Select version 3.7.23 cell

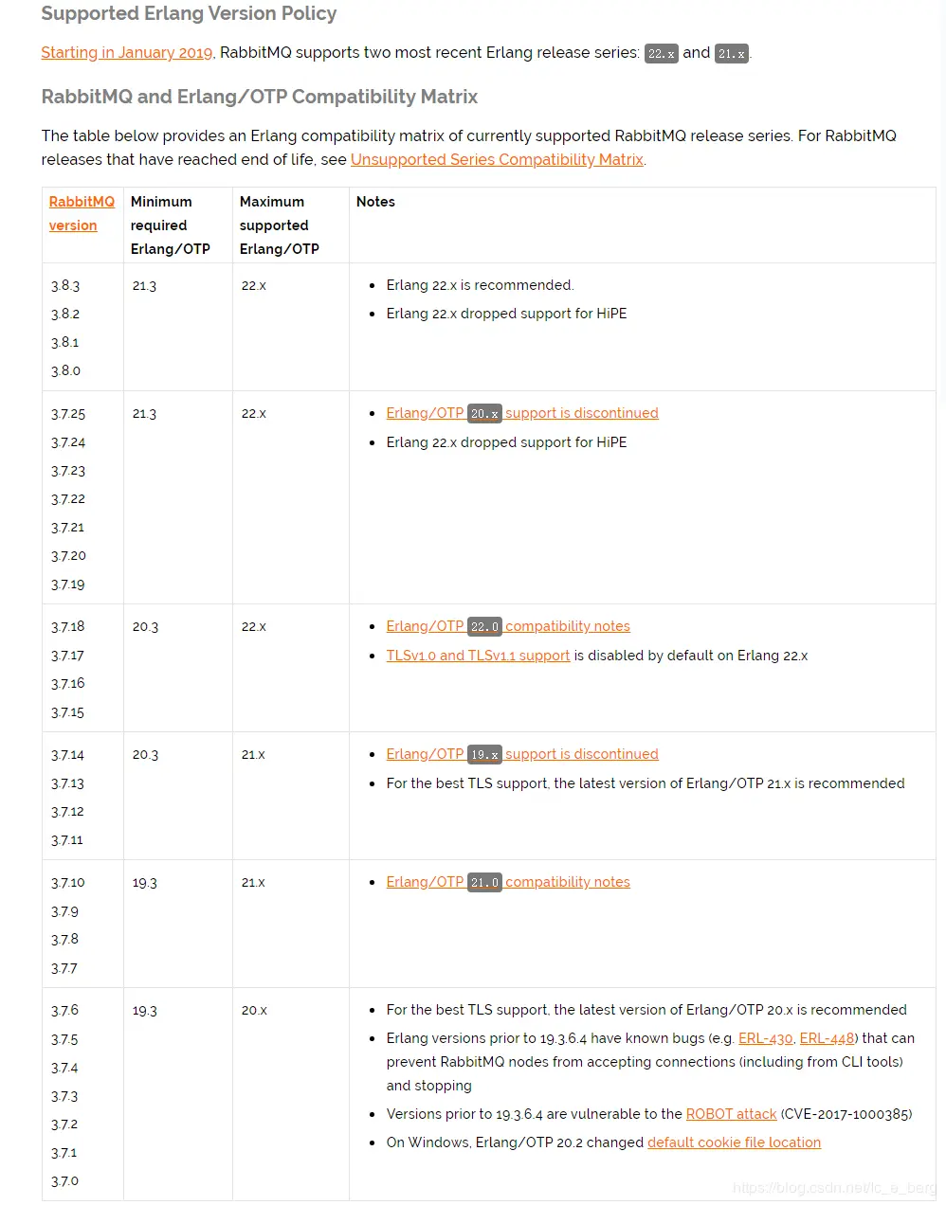pyautogui.click(x=68, y=471)
